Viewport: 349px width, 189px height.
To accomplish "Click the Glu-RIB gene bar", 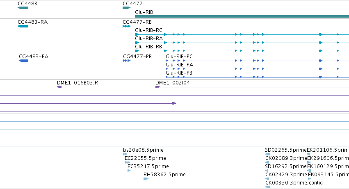I will 242,16.
